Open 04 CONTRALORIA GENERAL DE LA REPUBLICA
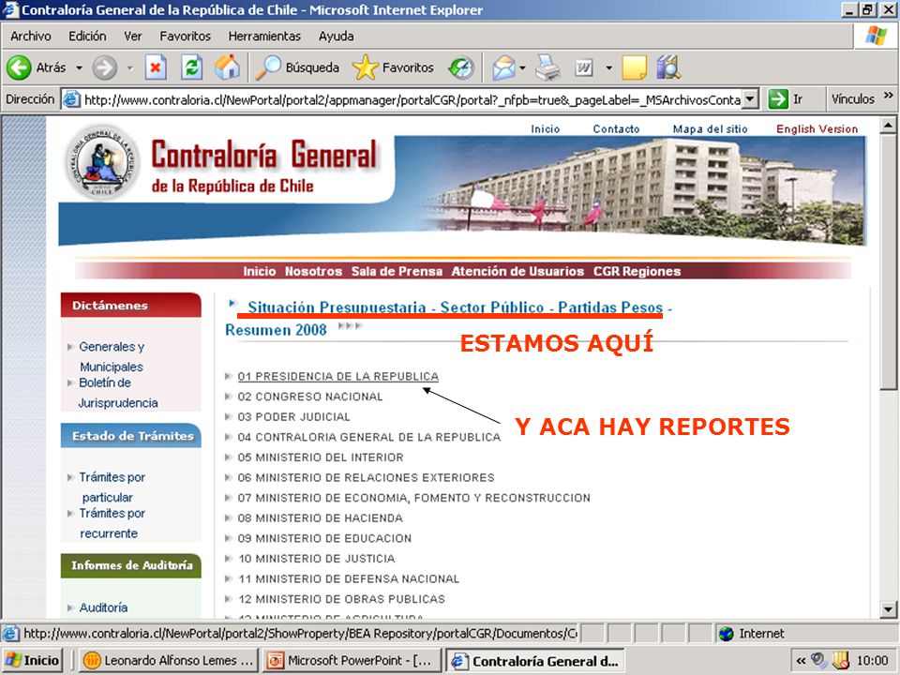 [369, 438]
